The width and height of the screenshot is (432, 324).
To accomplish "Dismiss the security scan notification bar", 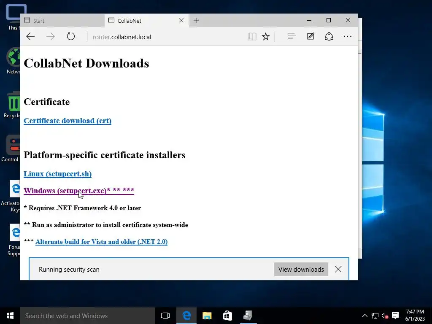I will [x=338, y=269].
